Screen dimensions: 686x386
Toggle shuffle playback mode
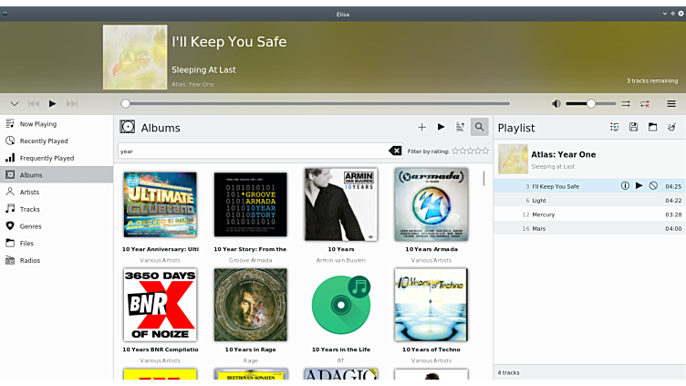pyautogui.click(x=626, y=104)
